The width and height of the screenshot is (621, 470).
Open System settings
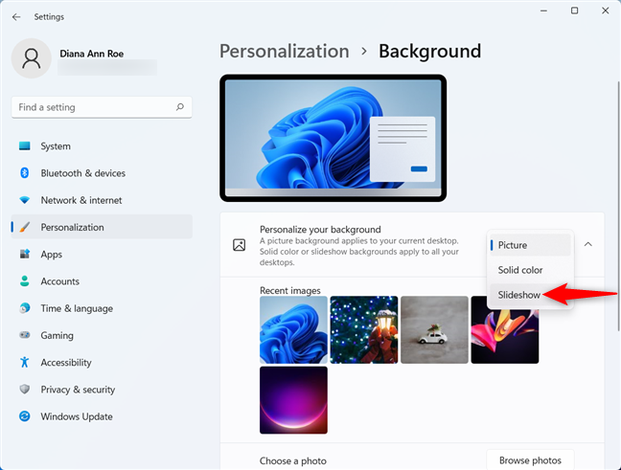[102, 146]
